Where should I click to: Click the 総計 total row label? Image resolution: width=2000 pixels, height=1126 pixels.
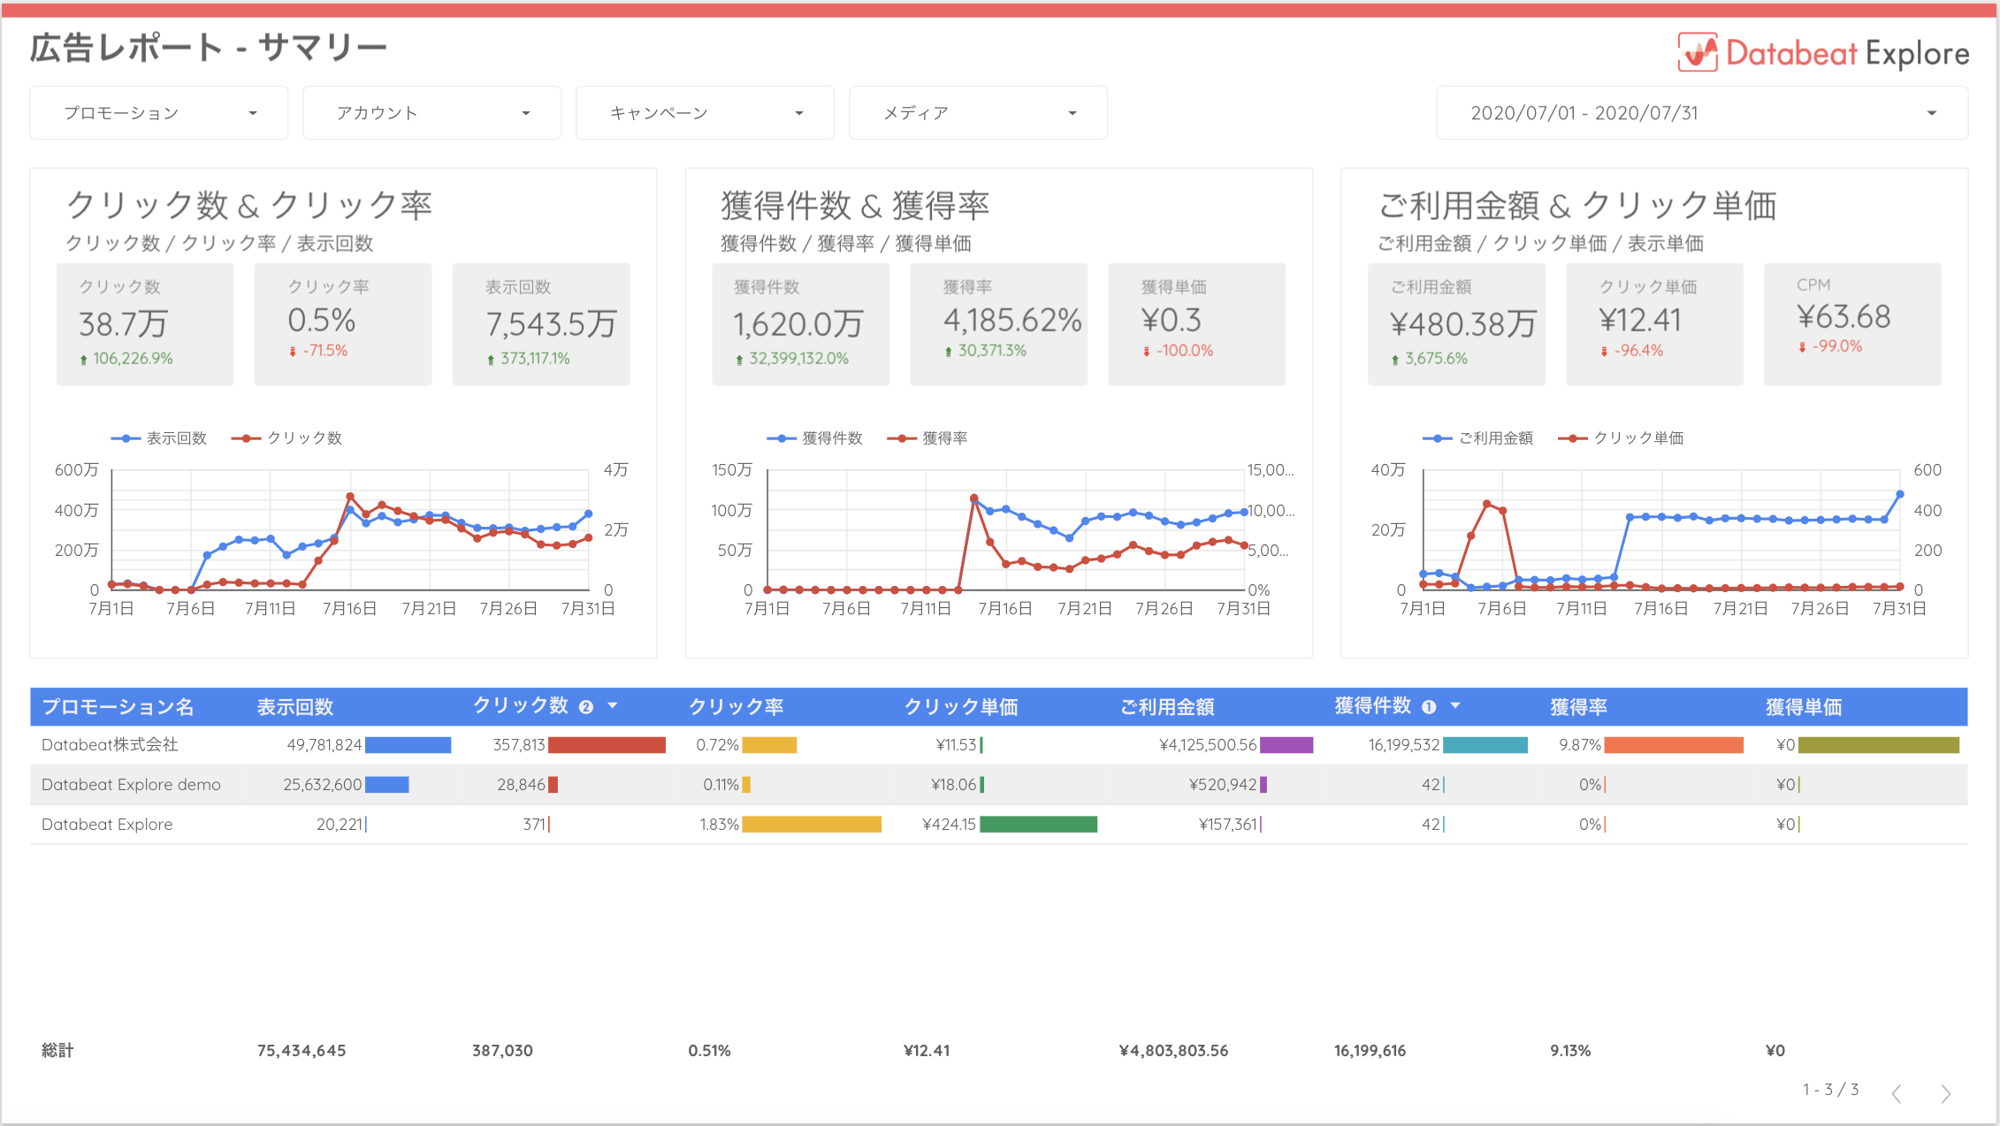click(x=57, y=1051)
